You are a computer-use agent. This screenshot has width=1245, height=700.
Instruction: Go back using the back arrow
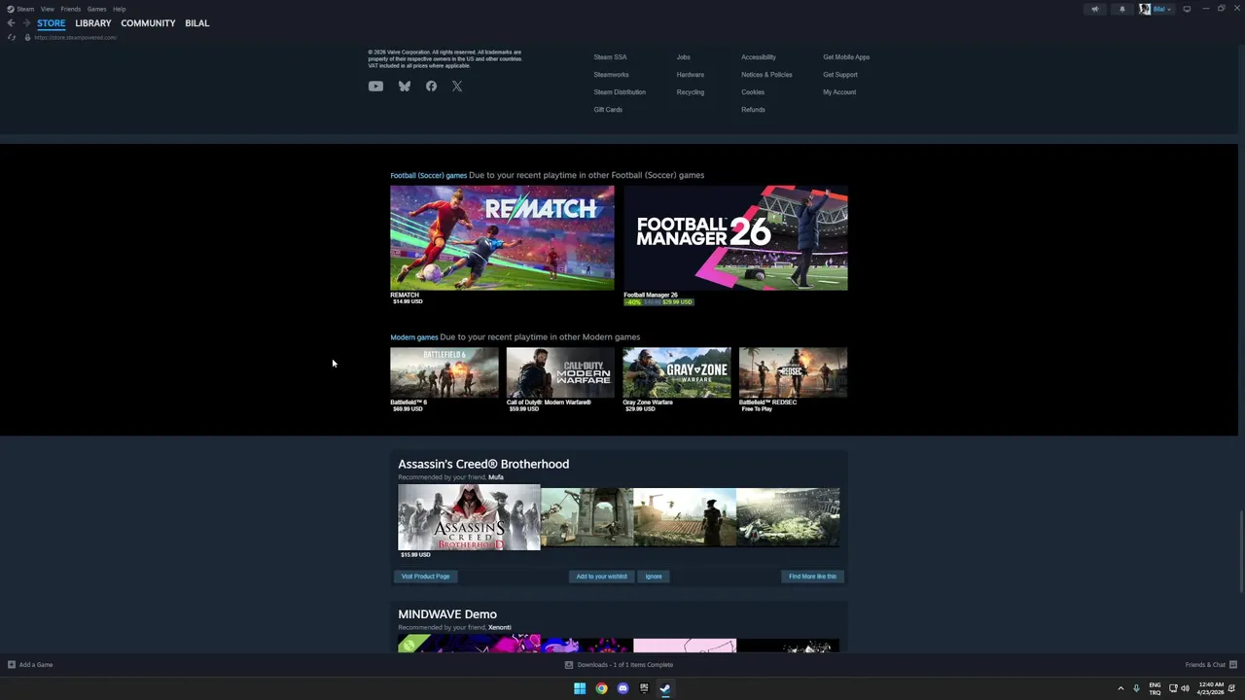coord(11,23)
